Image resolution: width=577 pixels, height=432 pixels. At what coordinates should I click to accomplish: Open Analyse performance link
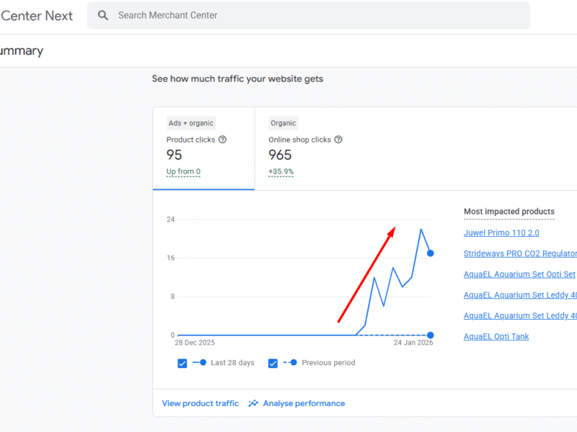tap(304, 403)
